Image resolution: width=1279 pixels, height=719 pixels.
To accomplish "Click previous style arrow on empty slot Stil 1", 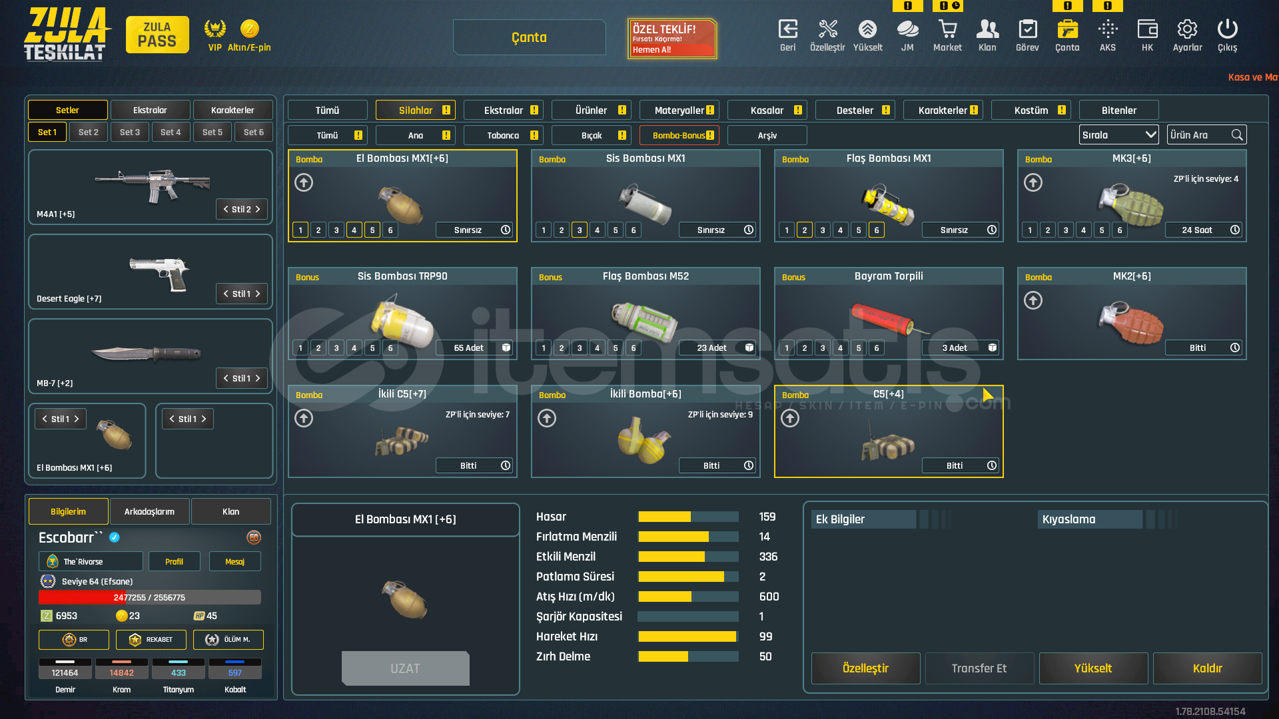I will (172, 419).
